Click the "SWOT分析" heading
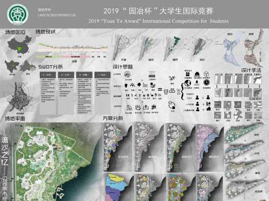Viewport: 269px width, 201px height. click(50, 67)
